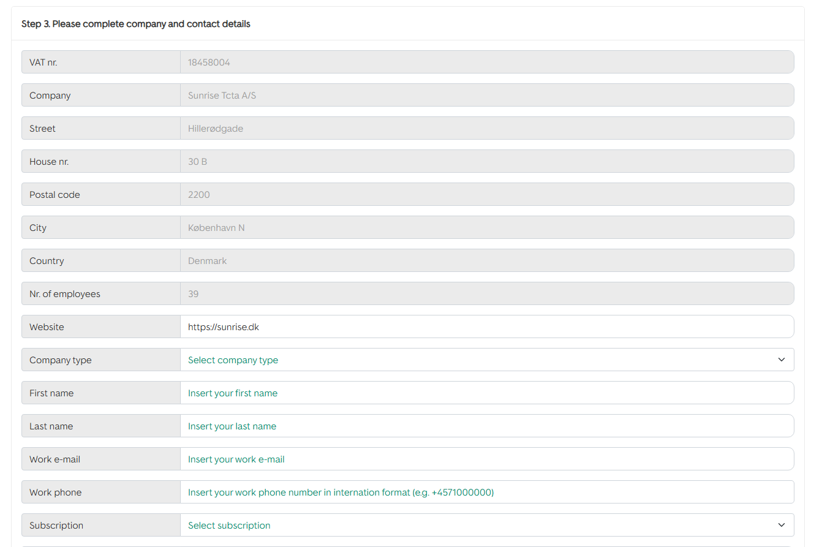Click the Company type label

(60, 360)
